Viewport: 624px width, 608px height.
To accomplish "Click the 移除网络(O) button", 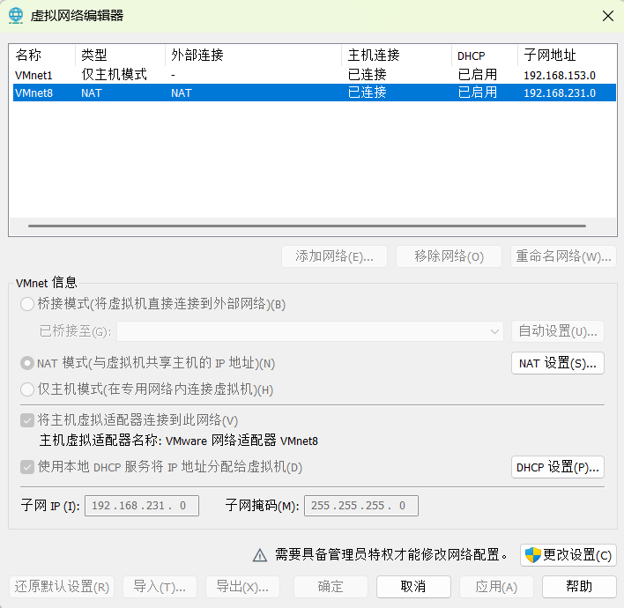I will tap(449, 256).
